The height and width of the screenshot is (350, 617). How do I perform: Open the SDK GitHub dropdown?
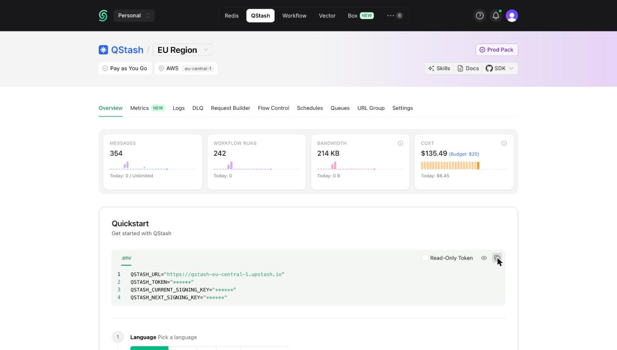tap(500, 68)
